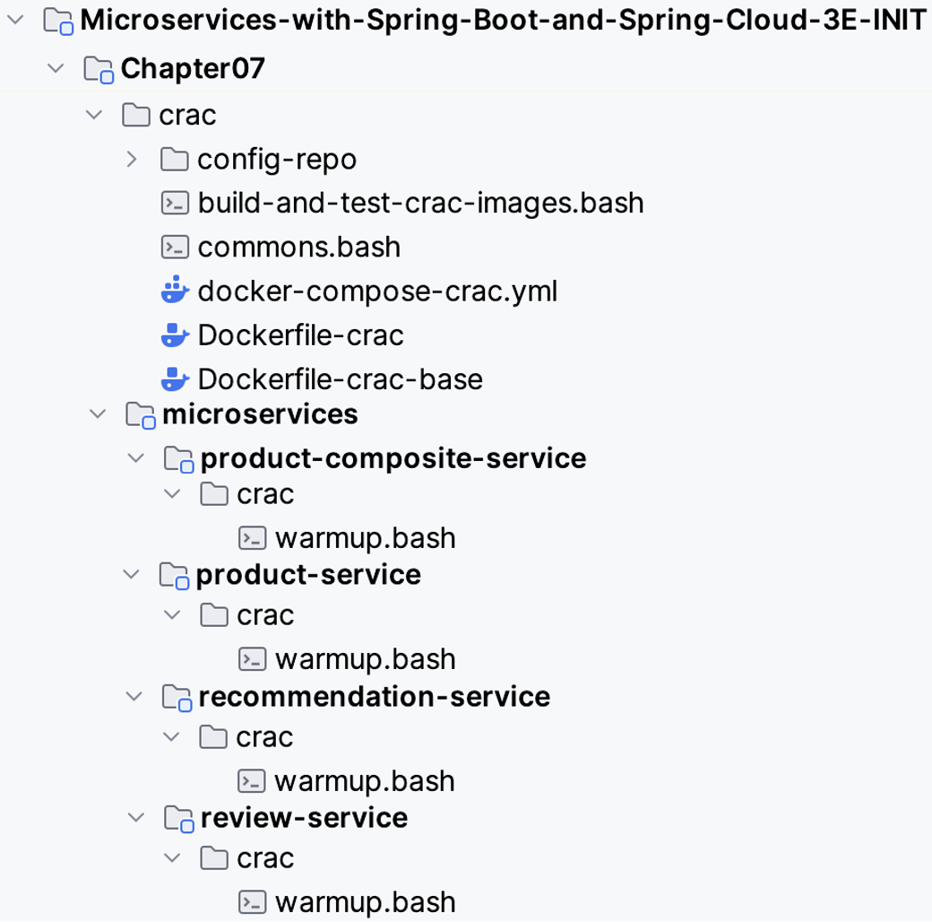This screenshot has width=932, height=922.
Task: Select the crac label under Chapter07
Action: [187, 115]
